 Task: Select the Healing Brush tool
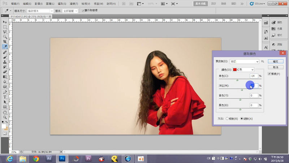pos(5,52)
